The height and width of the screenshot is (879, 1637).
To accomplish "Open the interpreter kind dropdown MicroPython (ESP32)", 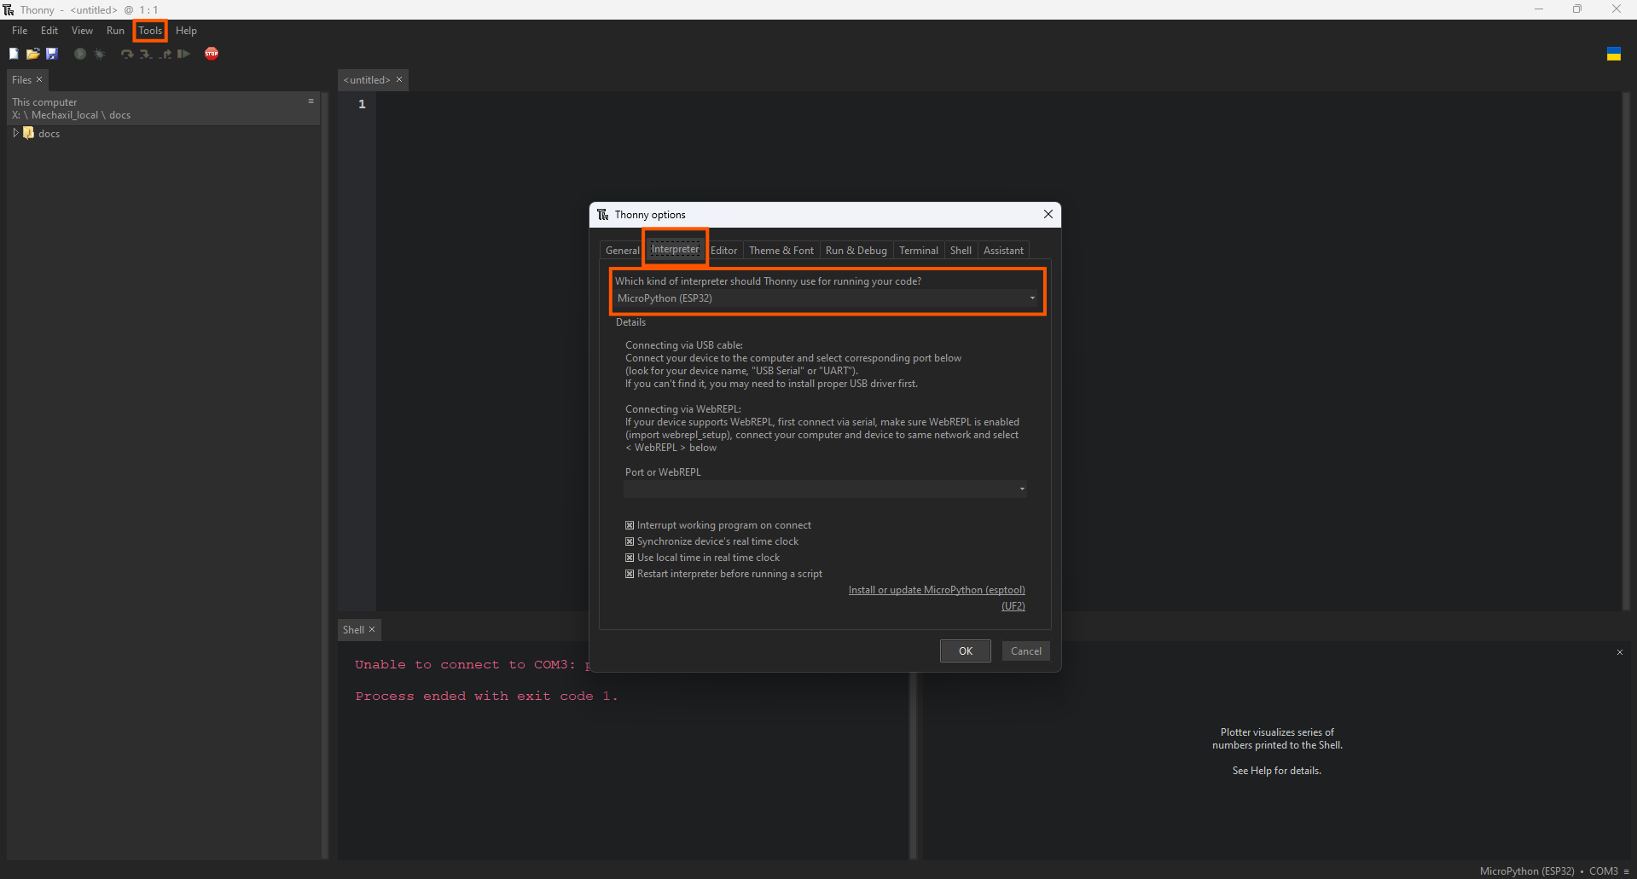I will pyautogui.click(x=826, y=298).
